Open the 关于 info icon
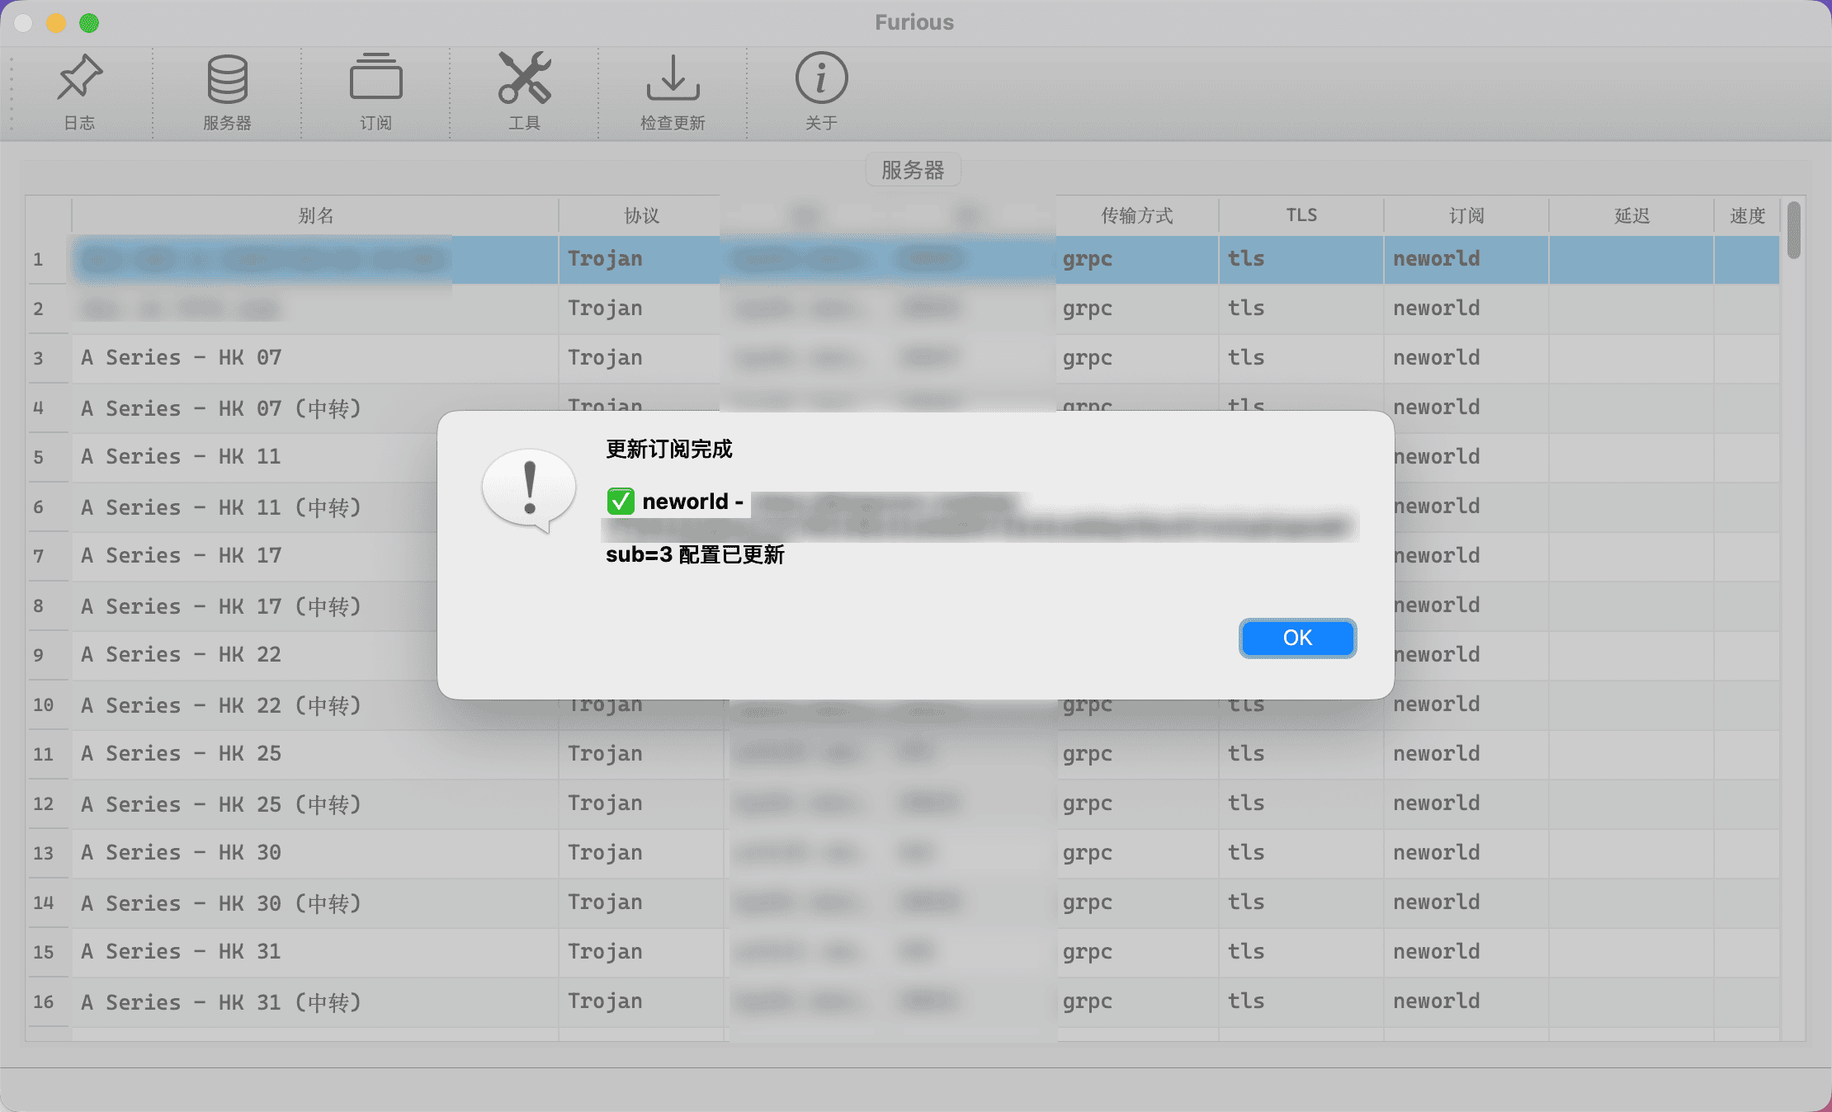This screenshot has height=1112, width=1832. click(821, 78)
